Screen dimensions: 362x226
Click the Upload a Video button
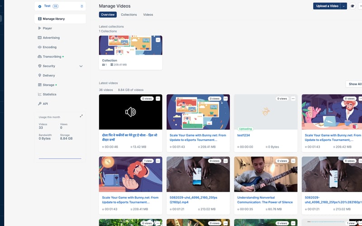click(x=327, y=6)
